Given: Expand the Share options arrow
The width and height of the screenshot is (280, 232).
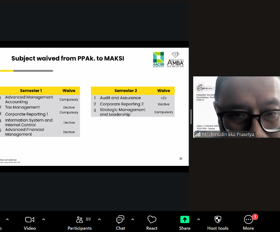Looking at the screenshot, I should 198,219.
